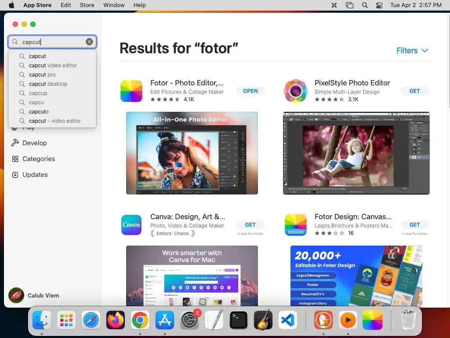Launch Firefox from the Dock
The height and width of the screenshot is (338, 450).
116,320
